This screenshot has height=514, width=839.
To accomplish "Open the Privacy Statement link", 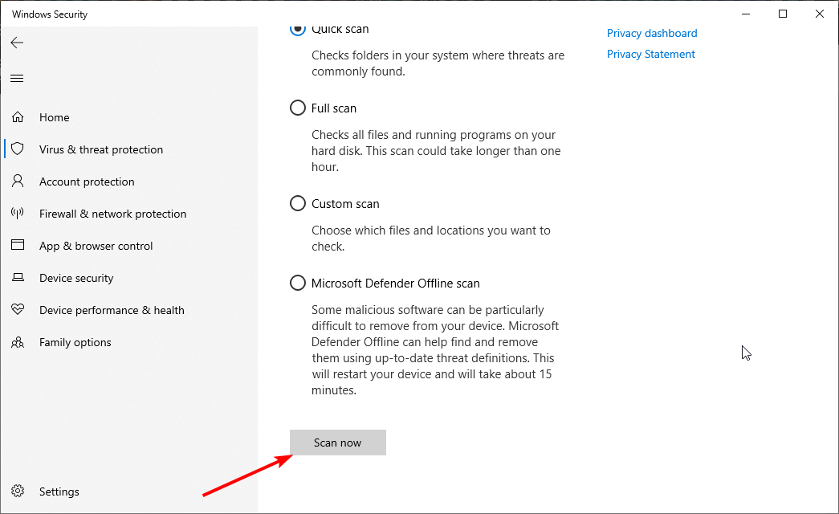I will pos(650,54).
